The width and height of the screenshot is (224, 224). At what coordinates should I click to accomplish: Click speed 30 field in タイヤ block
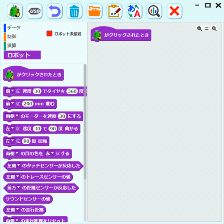37,91
